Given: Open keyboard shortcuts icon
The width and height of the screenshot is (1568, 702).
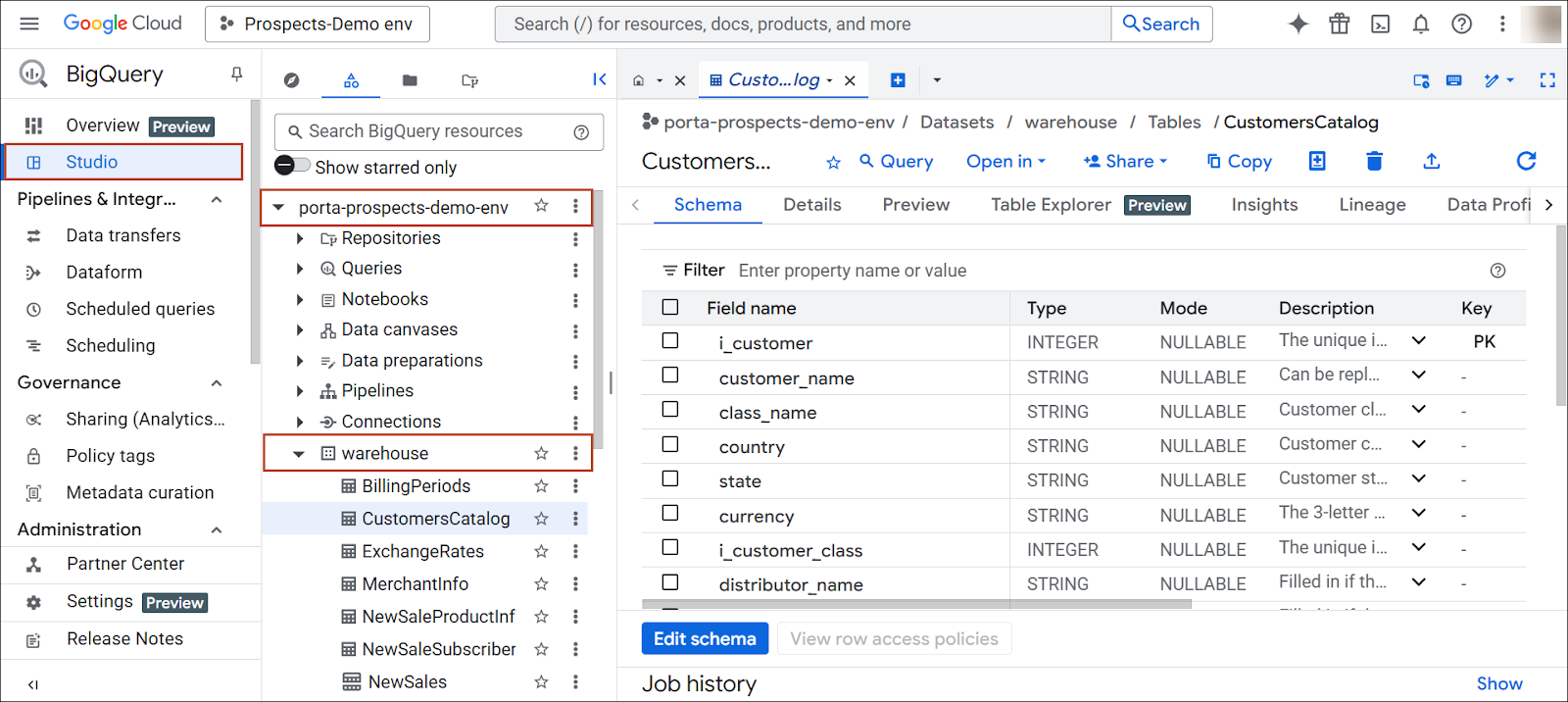Looking at the screenshot, I should click(1454, 80).
